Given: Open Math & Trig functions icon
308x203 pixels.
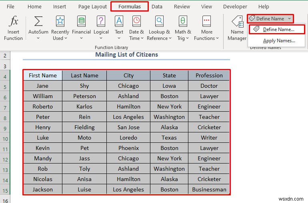Looking at the screenshot, I should [x=183, y=21].
